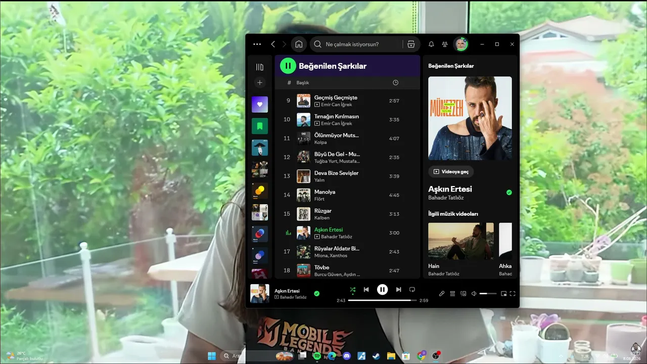Click the playback progress bar
Viewport: 647px width, 364px height.
tap(383, 300)
